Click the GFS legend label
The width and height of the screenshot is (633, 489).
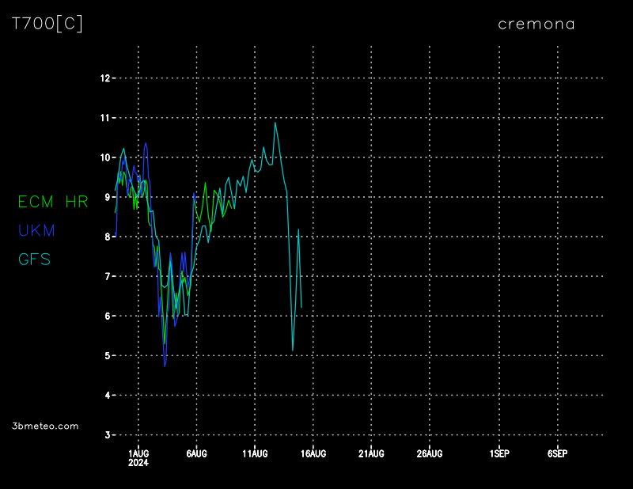[34, 259]
